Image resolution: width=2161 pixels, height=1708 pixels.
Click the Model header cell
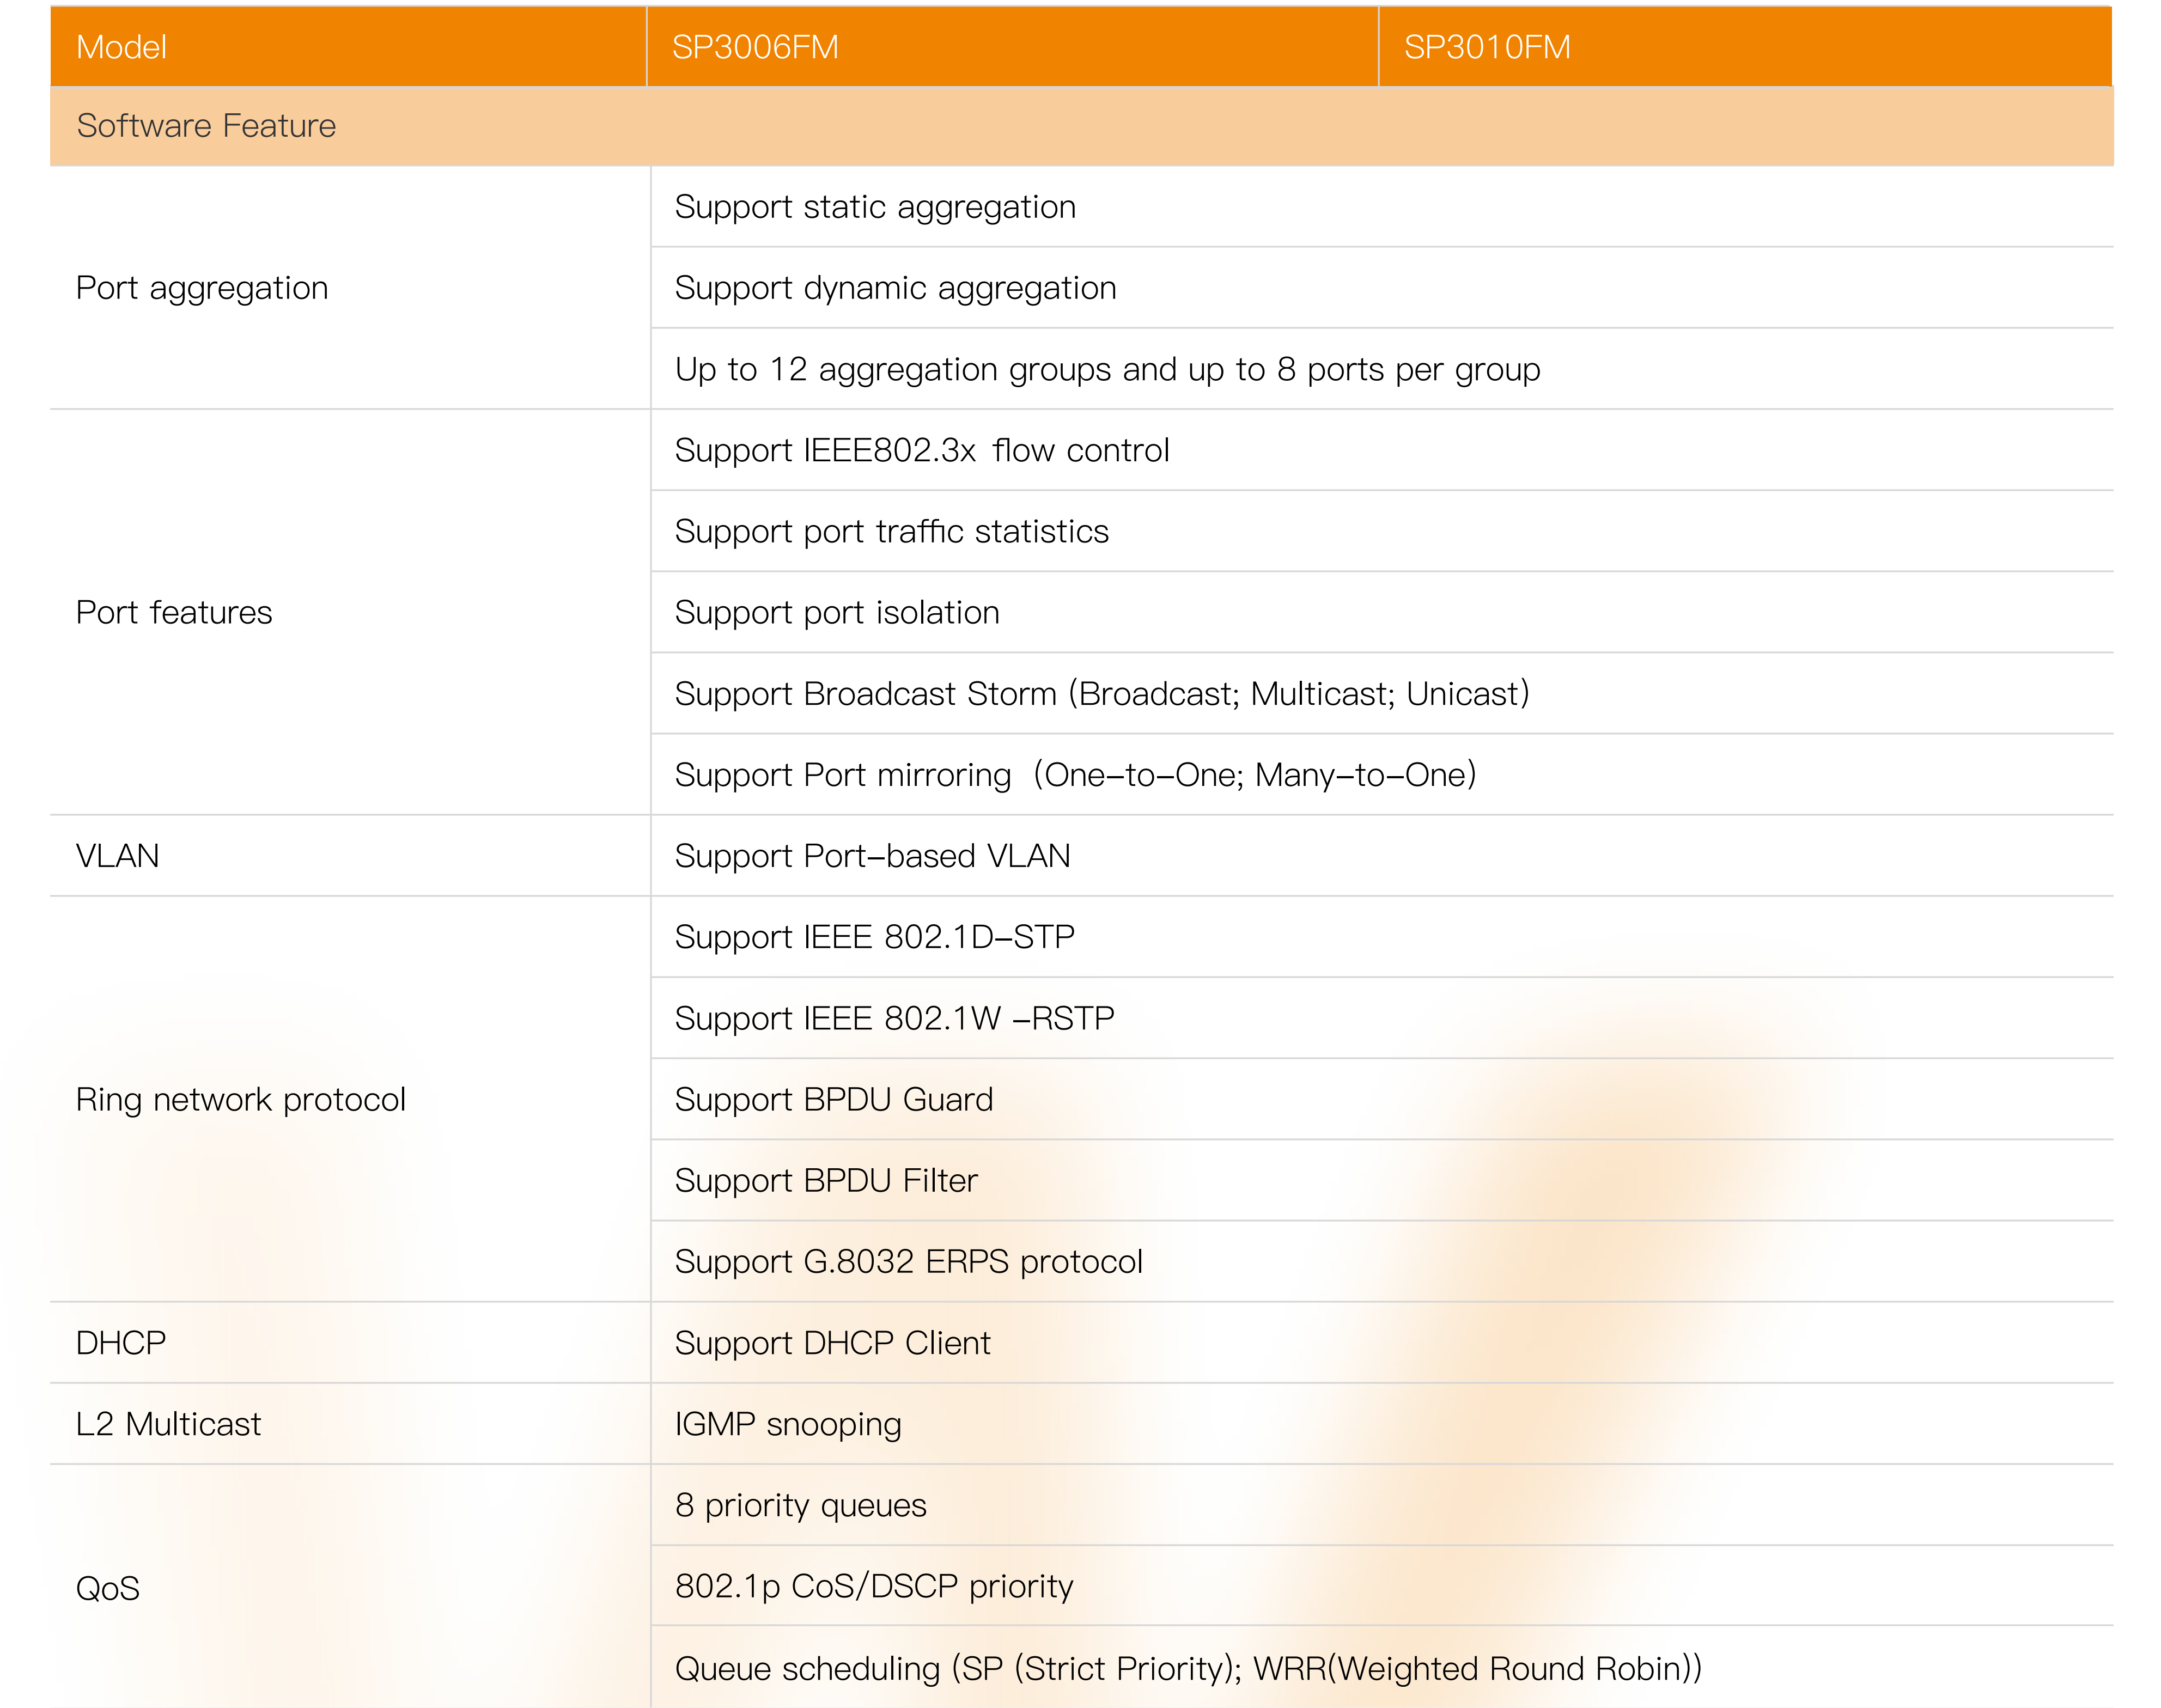click(x=121, y=47)
